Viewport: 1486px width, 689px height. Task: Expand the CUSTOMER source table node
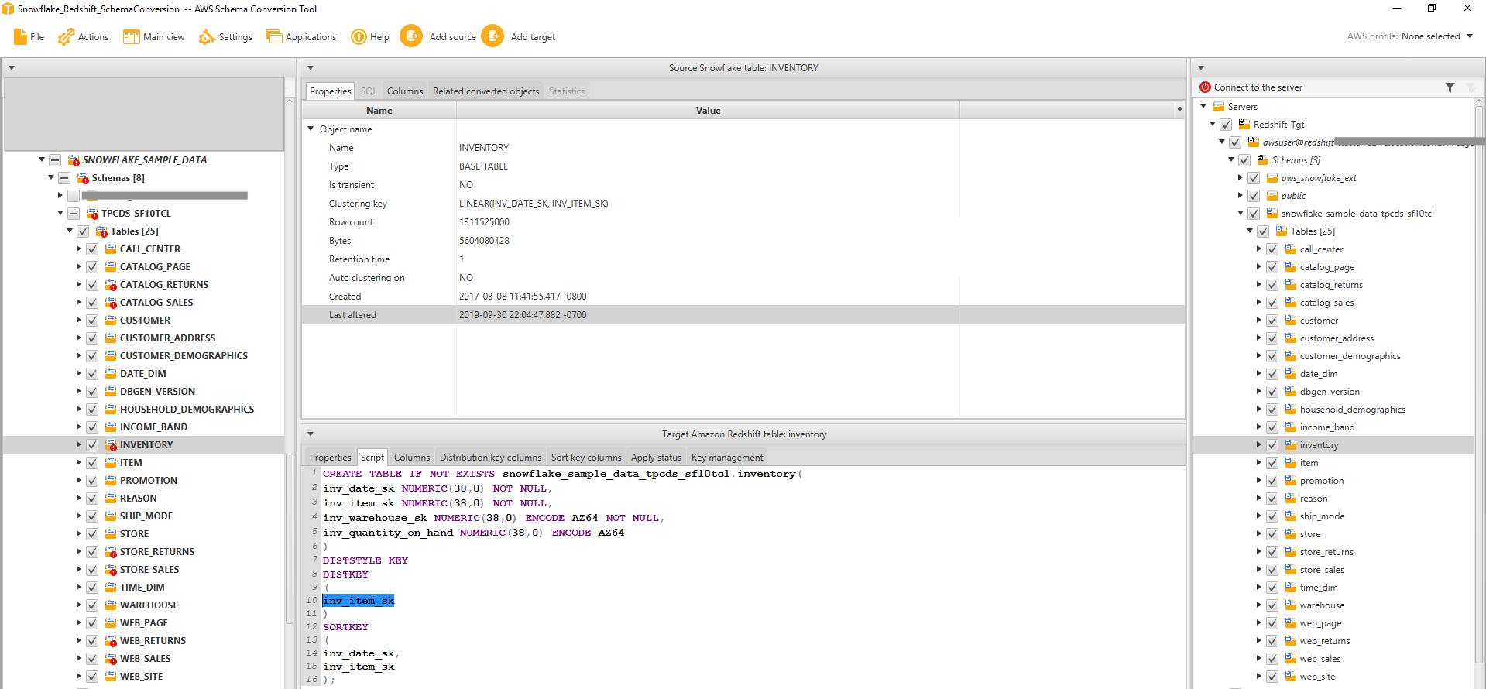click(x=79, y=321)
